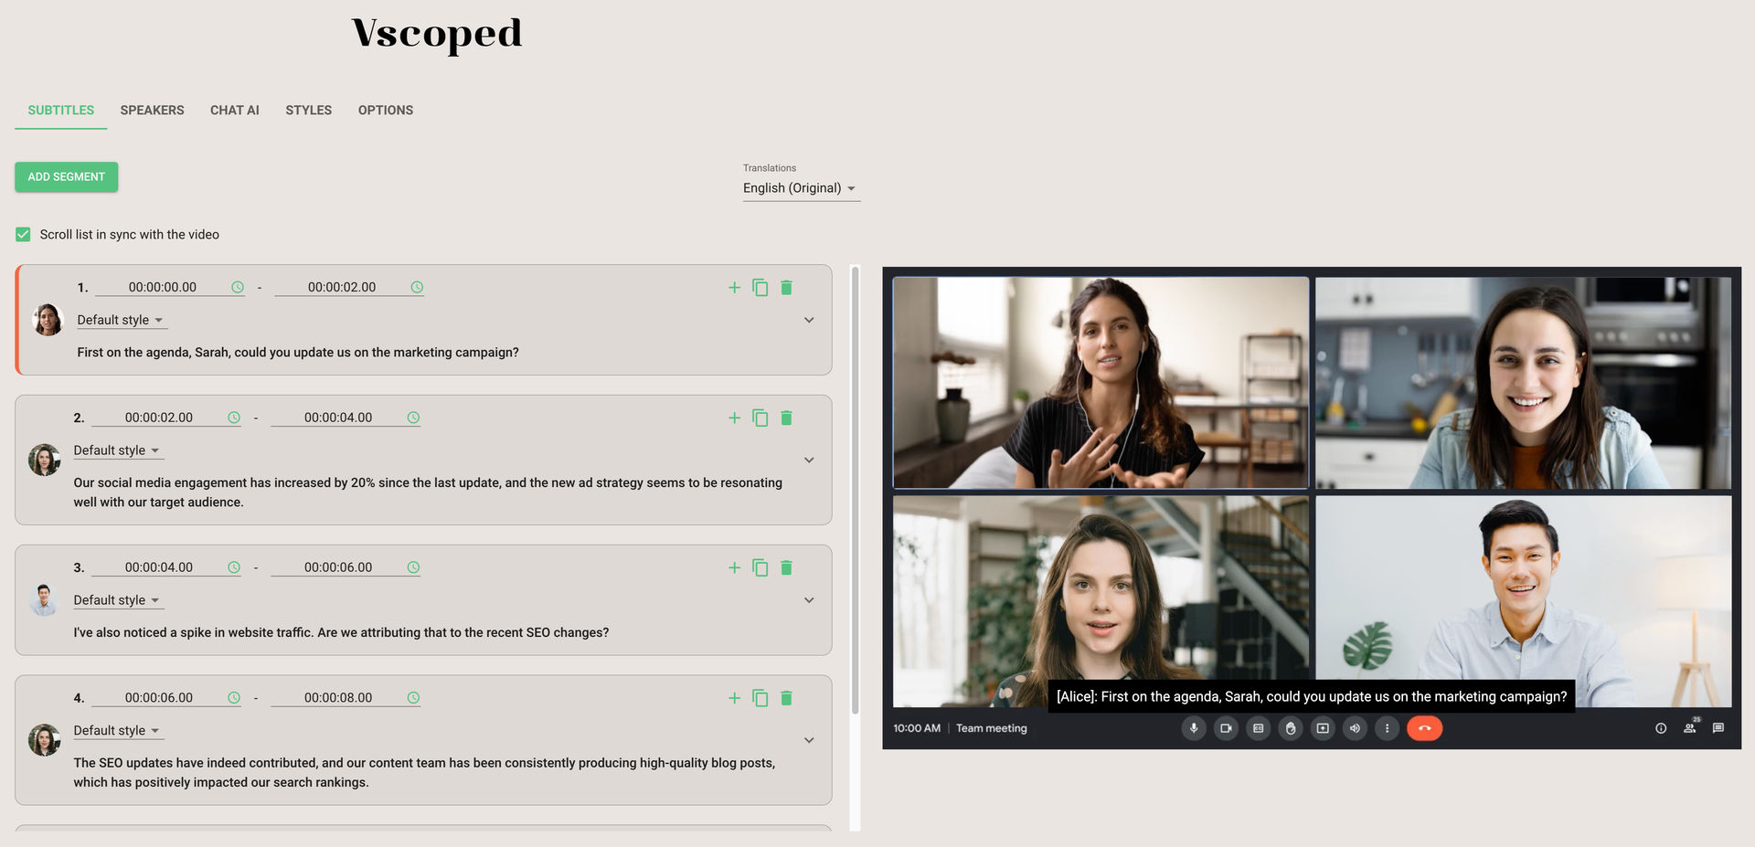Image resolution: width=1755 pixels, height=847 pixels.
Task: Click the subtitle list vertical scrollbar
Action: (855, 493)
